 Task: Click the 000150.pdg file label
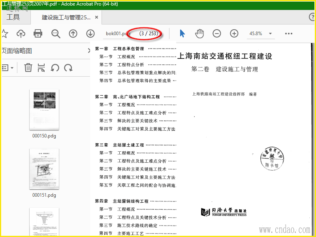(44, 136)
